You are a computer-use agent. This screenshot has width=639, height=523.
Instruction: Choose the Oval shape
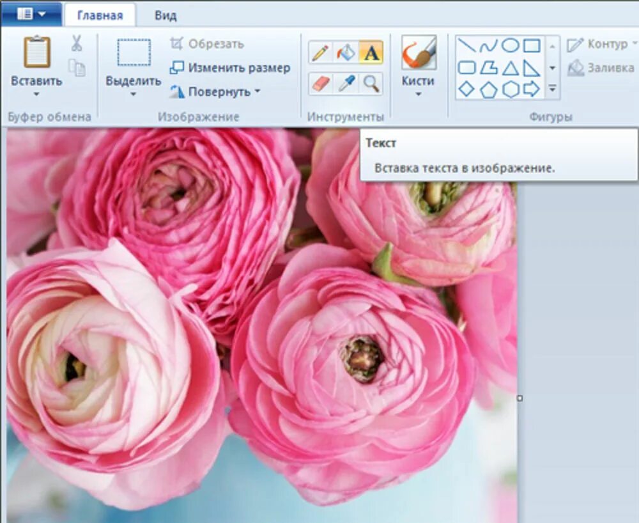[510, 45]
